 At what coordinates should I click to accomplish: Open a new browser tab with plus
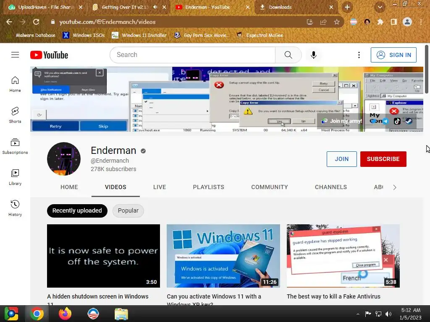click(347, 8)
